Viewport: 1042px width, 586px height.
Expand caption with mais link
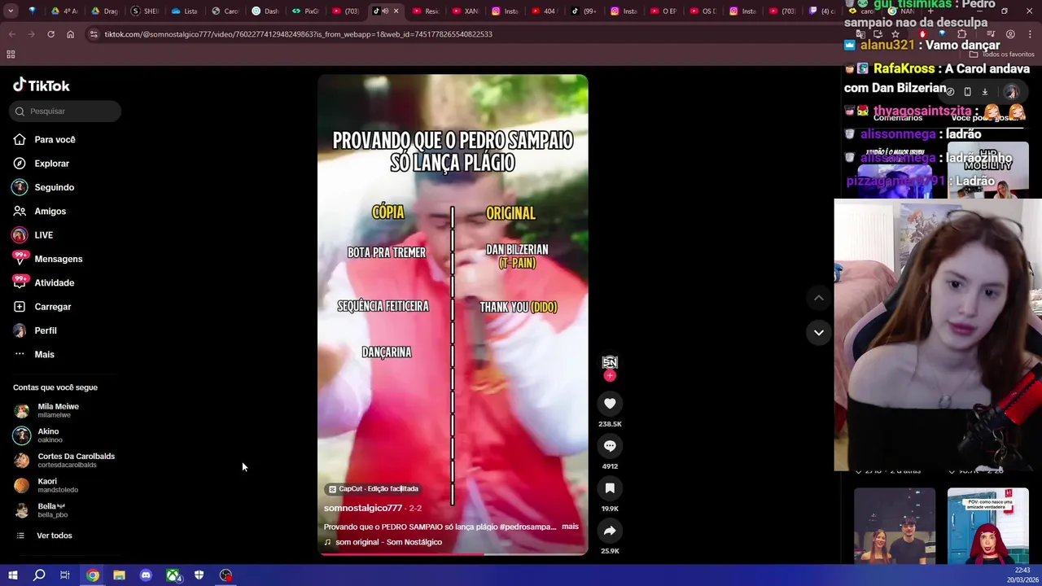click(x=570, y=527)
